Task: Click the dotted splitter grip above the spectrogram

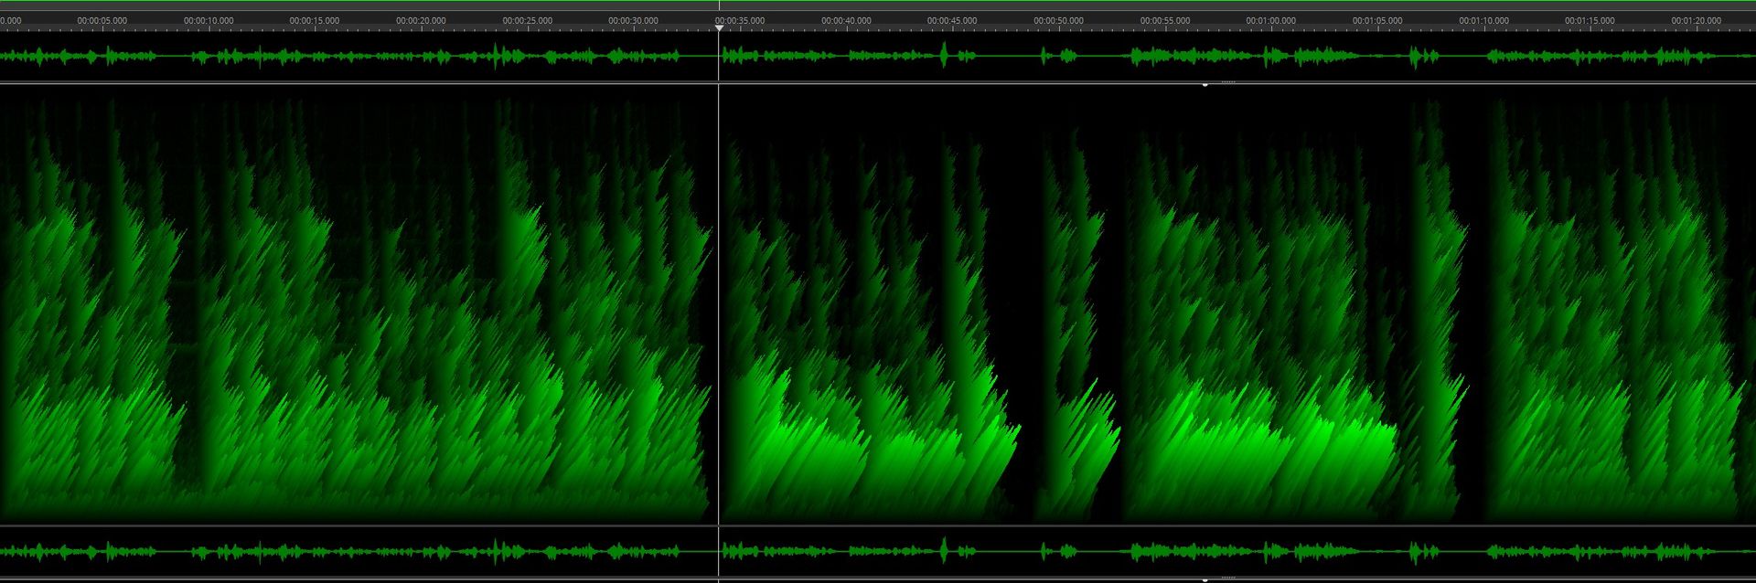Action: point(1227,82)
